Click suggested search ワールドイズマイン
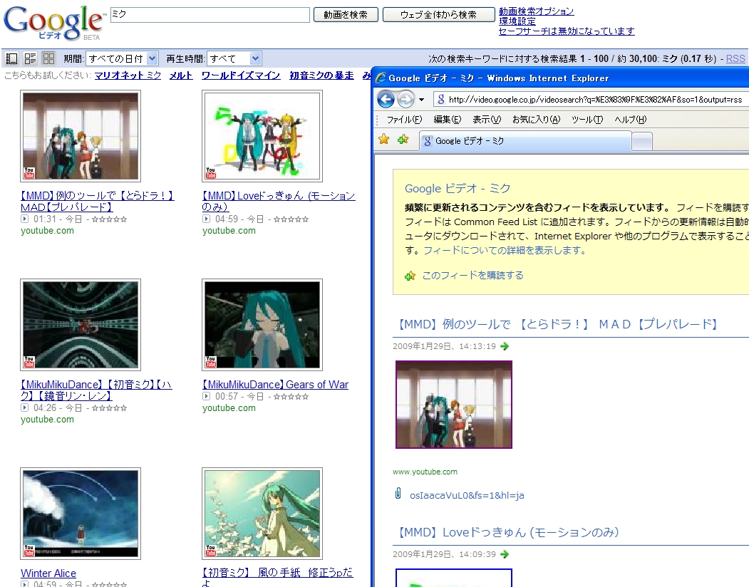The width and height of the screenshot is (749, 587). tap(241, 76)
